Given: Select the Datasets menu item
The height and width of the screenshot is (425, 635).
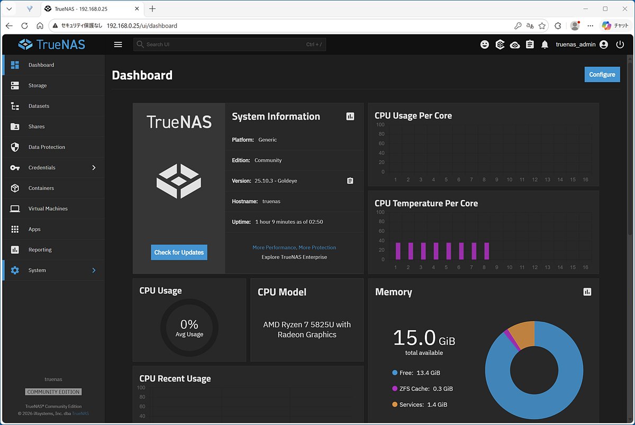Looking at the screenshot, I should click(x=53, y=106).
